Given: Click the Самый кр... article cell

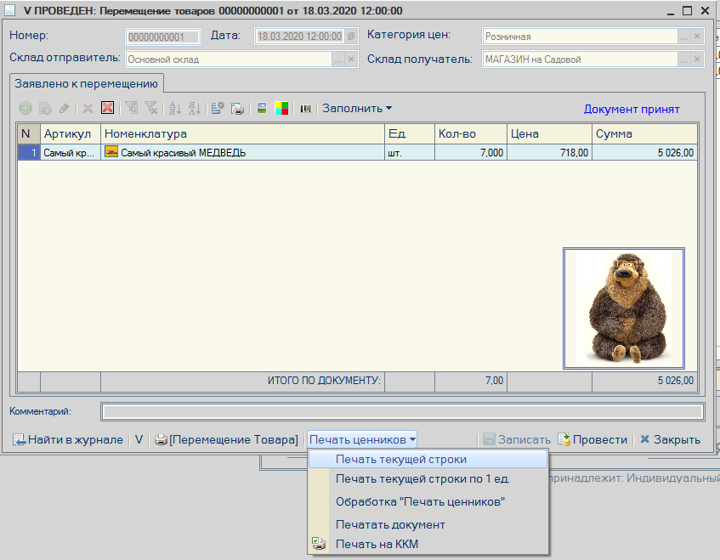Looking at the screenshot, I should [x=71, y=152].
